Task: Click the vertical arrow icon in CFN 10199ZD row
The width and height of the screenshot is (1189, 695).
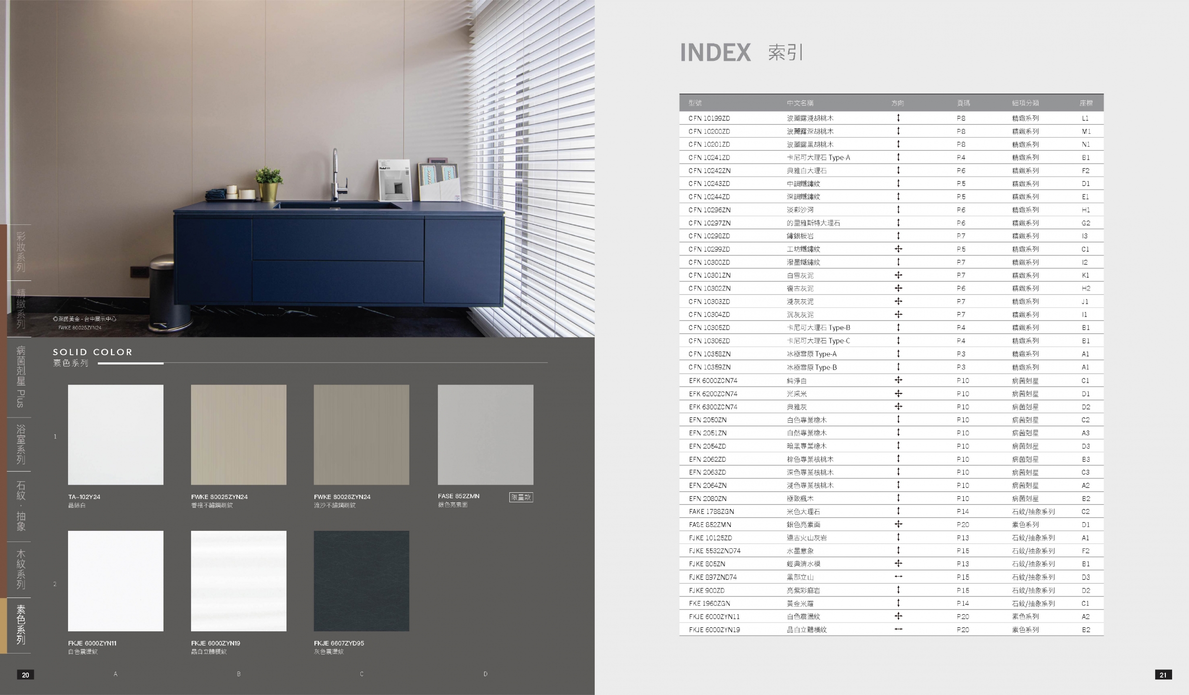Action: (x=898, y=118)
